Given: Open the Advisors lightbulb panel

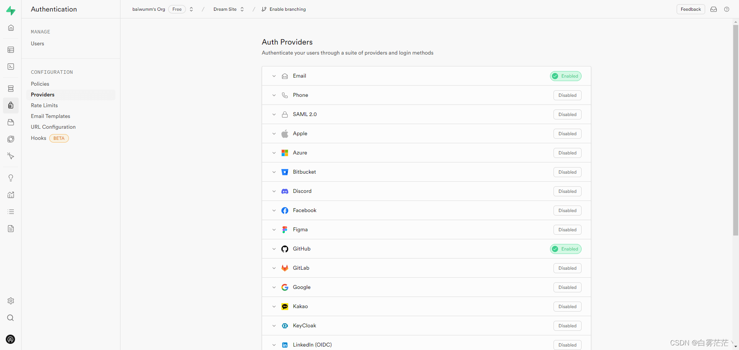Looking at the screenshot, I should (10, 177).
